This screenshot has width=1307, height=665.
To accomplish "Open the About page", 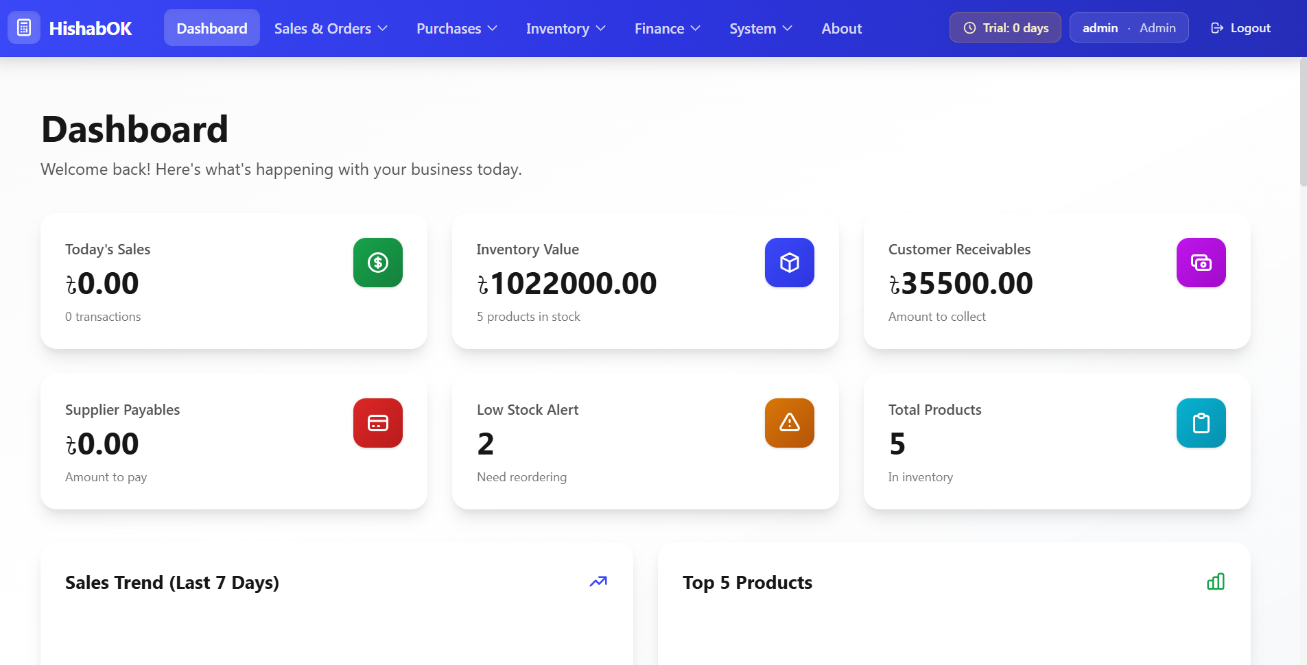I will [x=841, y=28].
